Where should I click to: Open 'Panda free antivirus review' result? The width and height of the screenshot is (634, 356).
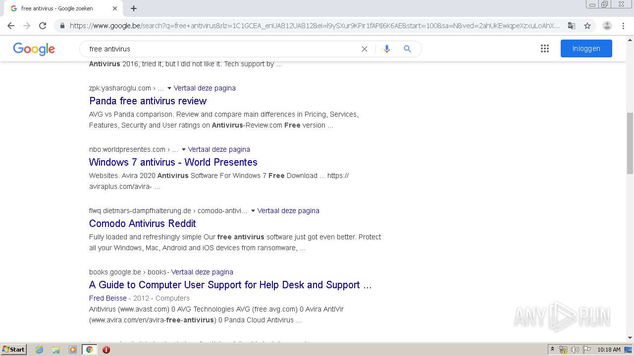tap(148, 101)
